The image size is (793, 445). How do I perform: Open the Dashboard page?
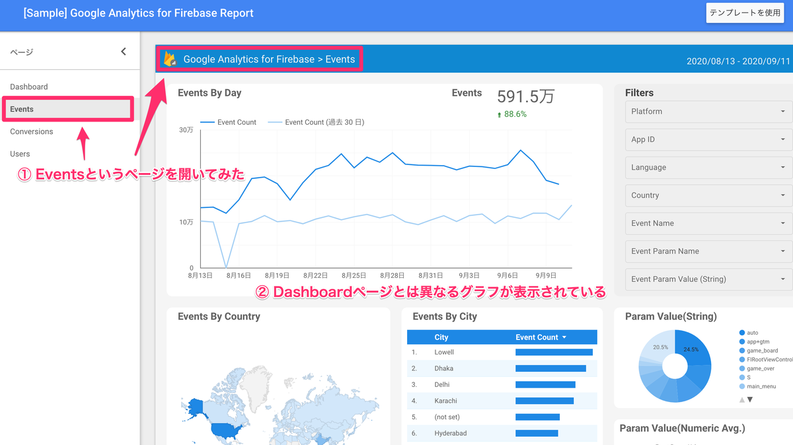tap(29, 86)
